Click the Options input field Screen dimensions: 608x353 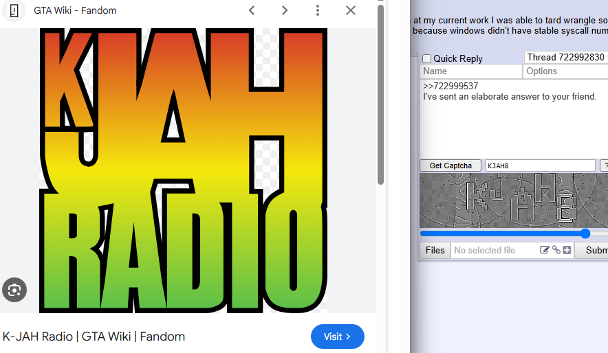(566, 71)
